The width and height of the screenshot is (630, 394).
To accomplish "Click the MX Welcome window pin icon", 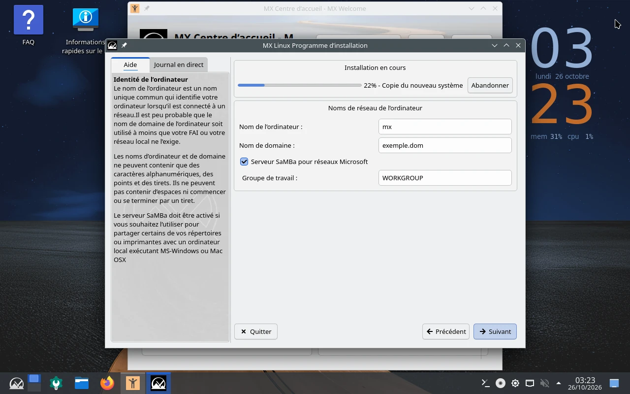I will tap(147, 8).
